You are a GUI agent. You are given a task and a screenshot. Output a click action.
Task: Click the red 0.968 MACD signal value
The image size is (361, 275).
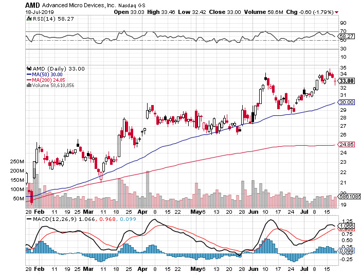pos(107,219)
